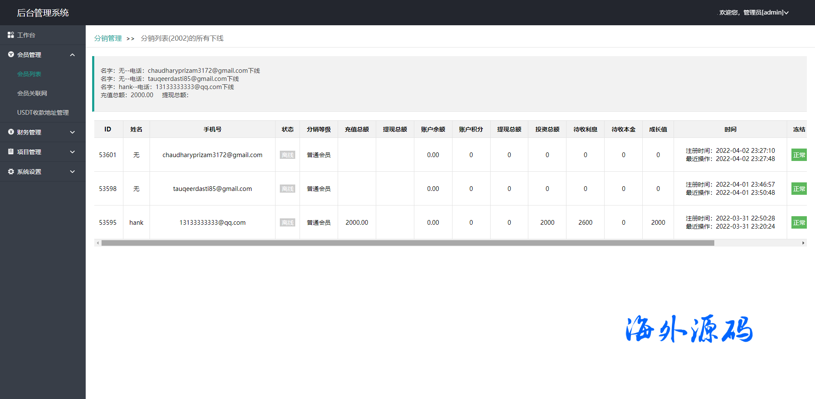This screenshot has height=399, width=815.
Task: Click left arrow of horizontal scrollbar
Action: (98, 243)
